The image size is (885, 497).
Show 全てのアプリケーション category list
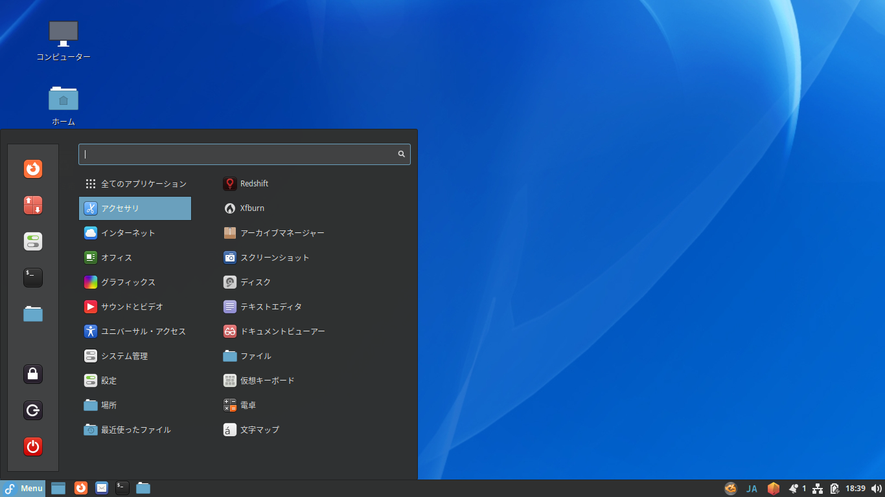[x=144, y=183]
